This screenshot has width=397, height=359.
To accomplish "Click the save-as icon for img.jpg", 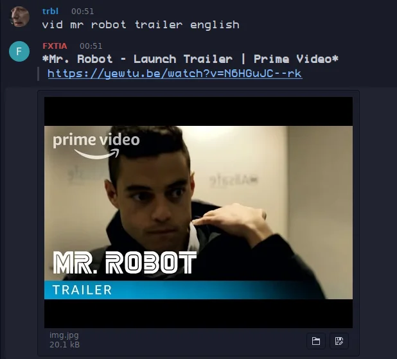I will pos(339,341).
